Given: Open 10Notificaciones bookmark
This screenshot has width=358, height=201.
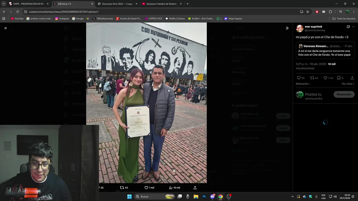Looking at the screenshot, I should (103, 19).
